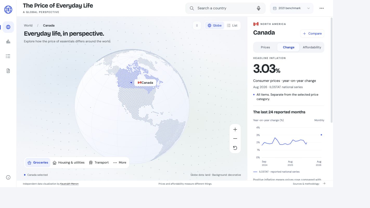Zoom in on the globe
Image resolution: width=370 pixels, height=208 pixels.
(x=235, y=129)
